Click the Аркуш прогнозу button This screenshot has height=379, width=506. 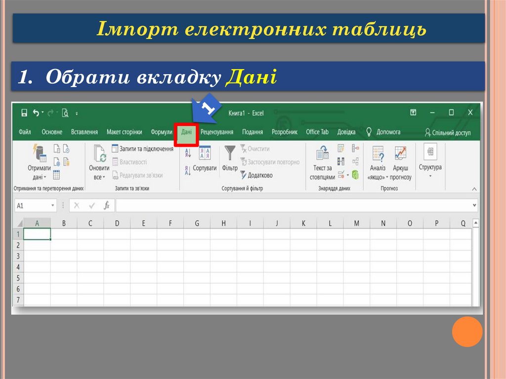[x=400, y=163]
